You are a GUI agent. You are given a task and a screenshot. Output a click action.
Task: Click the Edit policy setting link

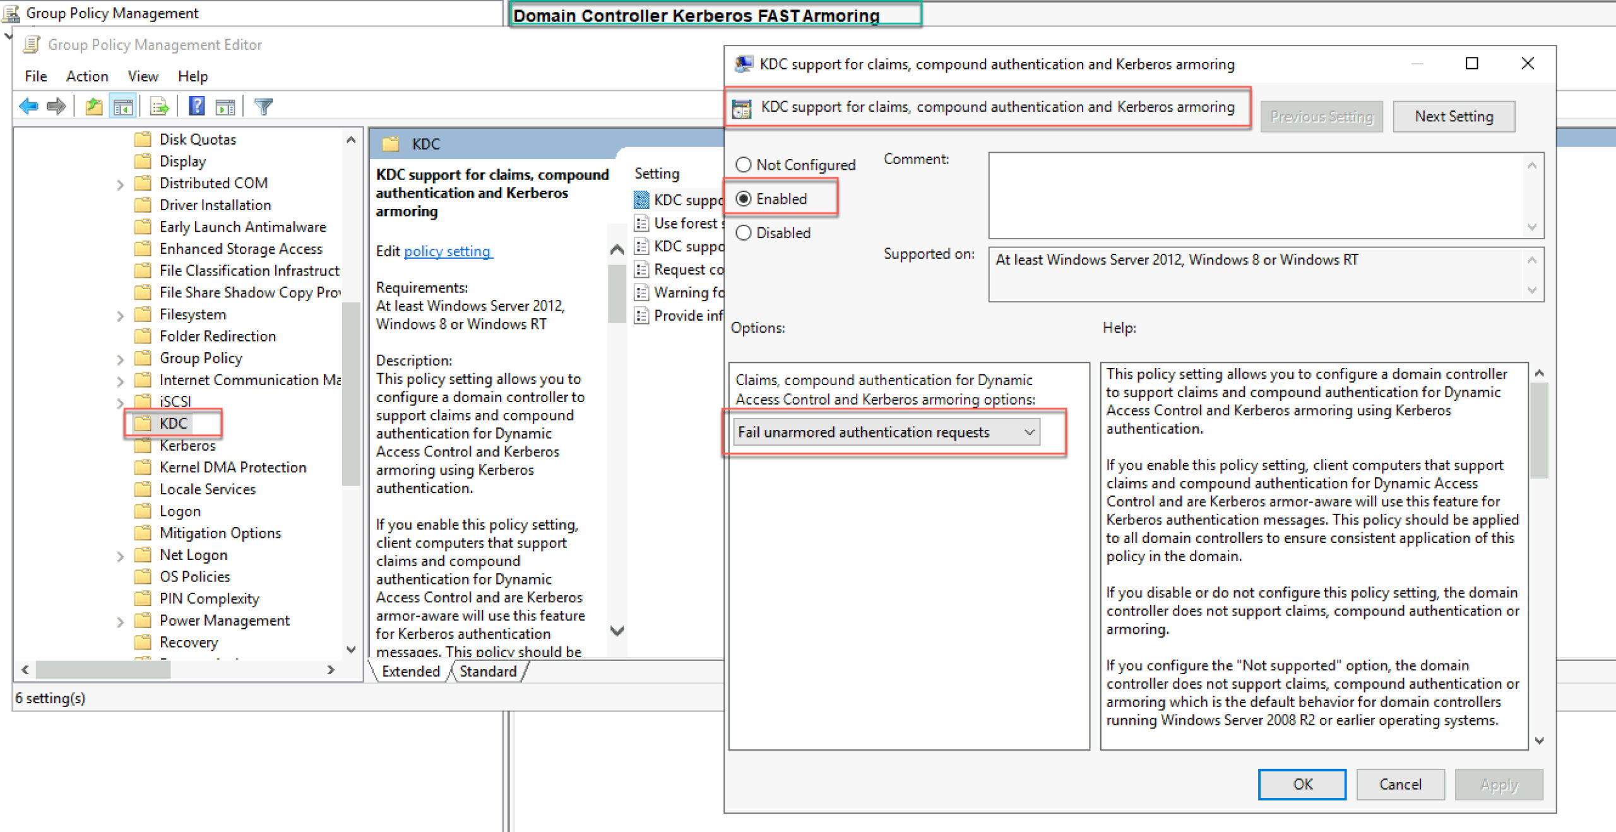coord(447,251)
